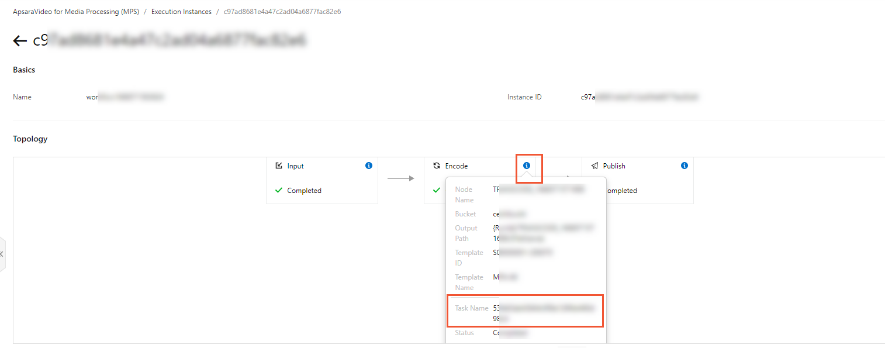Click the Template Name label in popup
This screenshot has height=348, width=885.
(x=469, y=282)
